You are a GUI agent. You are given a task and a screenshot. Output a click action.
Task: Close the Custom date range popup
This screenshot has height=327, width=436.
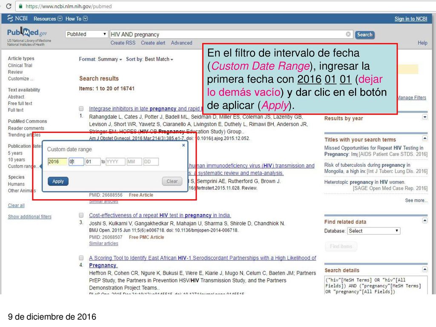[x=184, y=145]
